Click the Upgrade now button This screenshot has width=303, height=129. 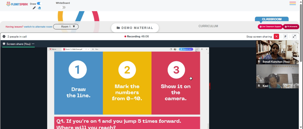[186, 49]
